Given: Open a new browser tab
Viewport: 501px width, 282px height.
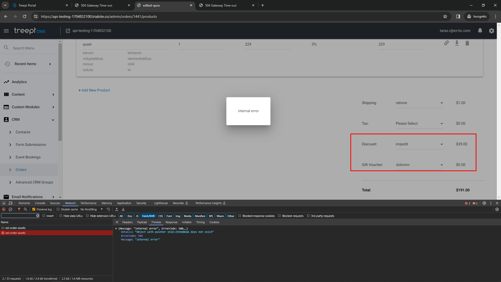Looking at the screenshot, I should pos(263,5).
